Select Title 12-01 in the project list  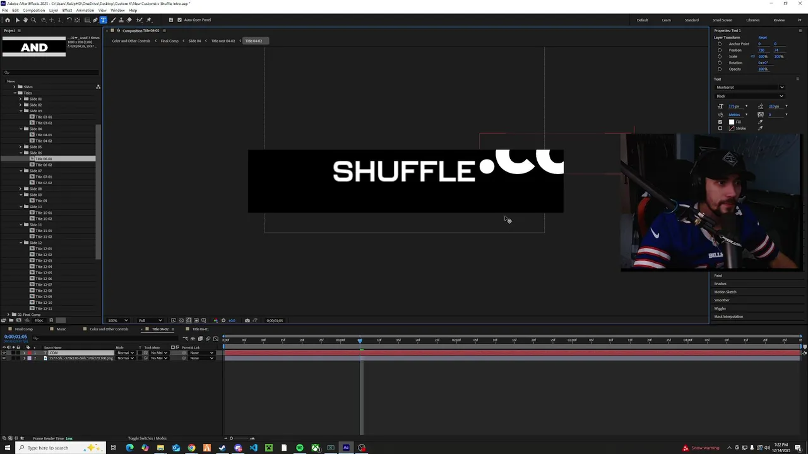[x=44, y=248]
